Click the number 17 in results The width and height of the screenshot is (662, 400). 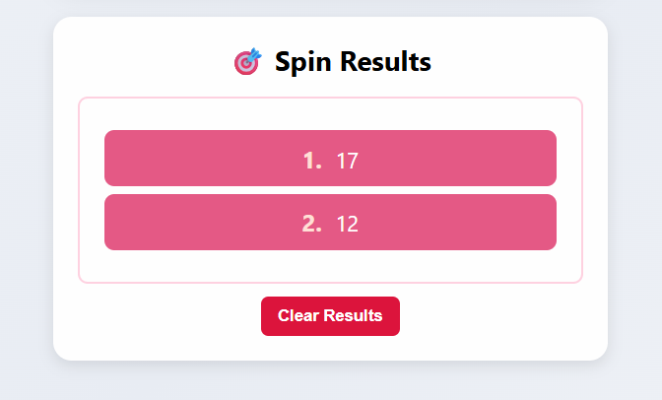(x=347, y=161)
